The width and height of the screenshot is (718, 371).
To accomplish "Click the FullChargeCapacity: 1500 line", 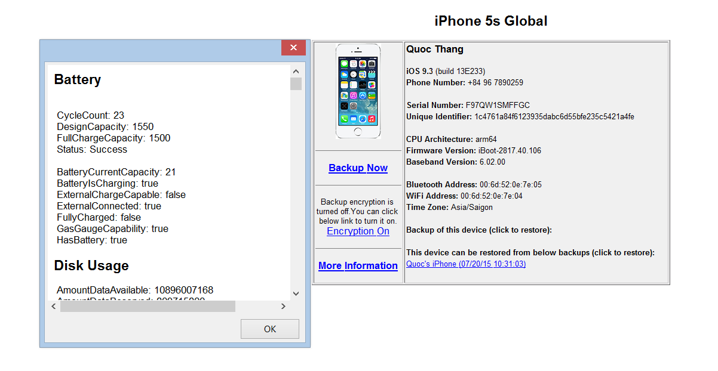I will point(113,138).
